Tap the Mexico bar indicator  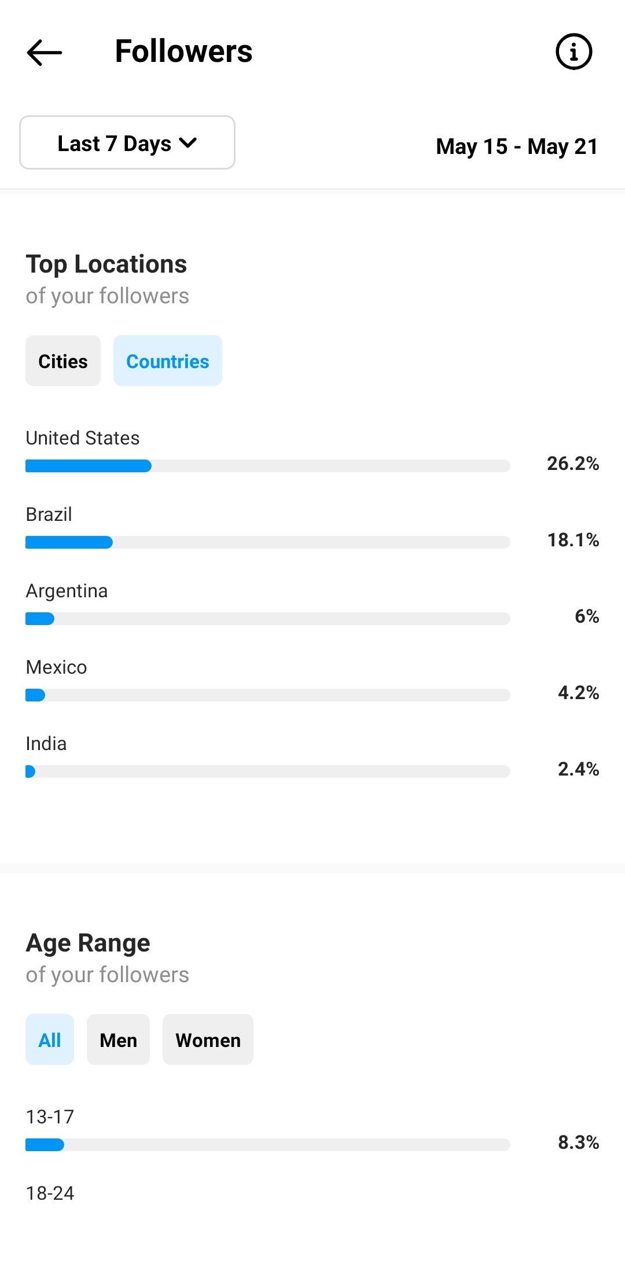(268, 695)
